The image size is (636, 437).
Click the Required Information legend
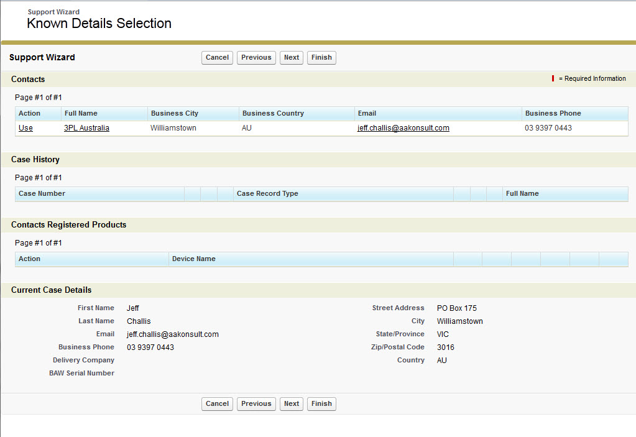(x=589, y=79)
